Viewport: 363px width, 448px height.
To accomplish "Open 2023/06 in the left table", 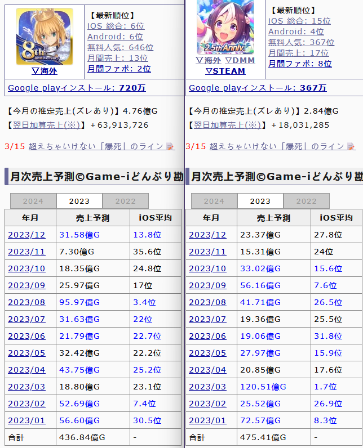I will pos(26,336).
